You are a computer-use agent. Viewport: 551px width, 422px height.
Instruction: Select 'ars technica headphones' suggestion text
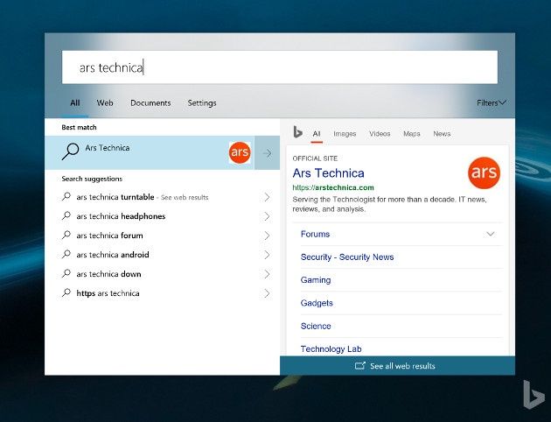[121, 216]
